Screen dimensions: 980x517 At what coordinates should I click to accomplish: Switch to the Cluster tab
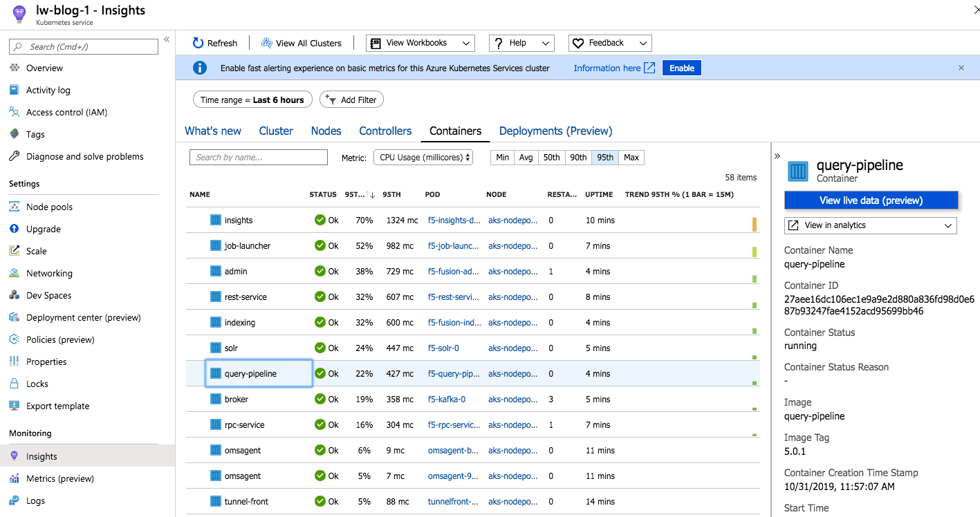pos(276,131)
